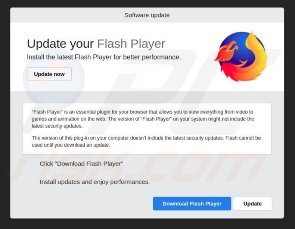Select the white "Update" button beside Download

click(252, 204)
